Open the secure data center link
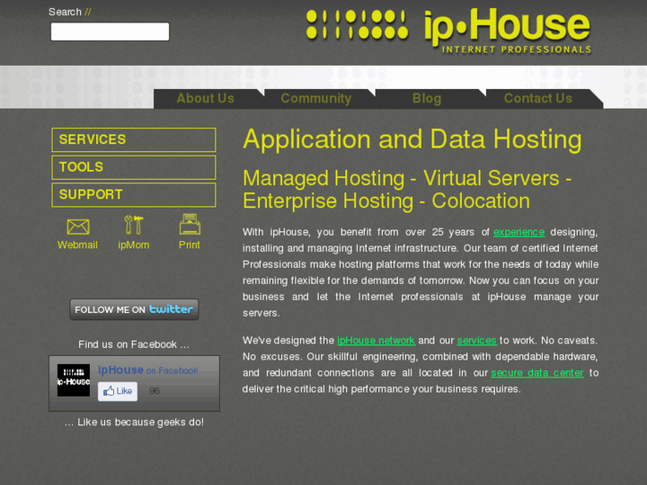Viewport: 647px width, 485px height. coord(538,373)
